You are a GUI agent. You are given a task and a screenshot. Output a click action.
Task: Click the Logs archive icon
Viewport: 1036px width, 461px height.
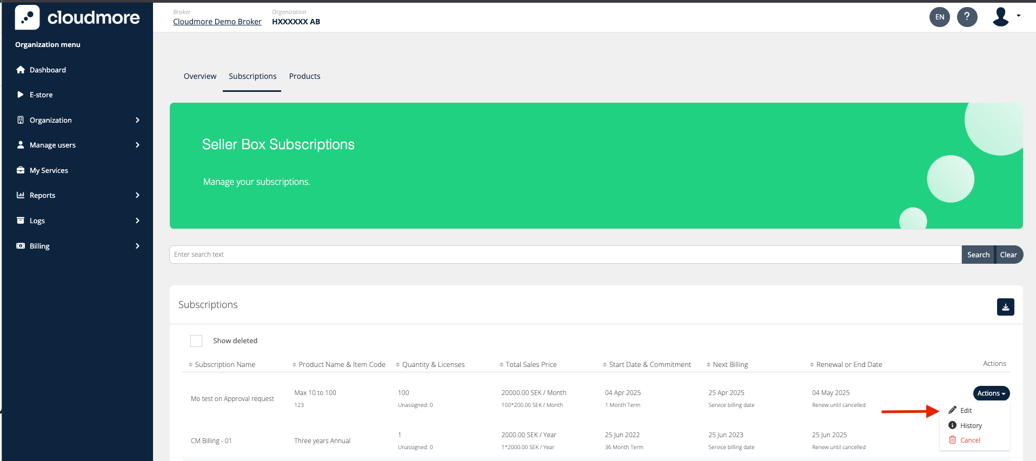tap(21, 221)
